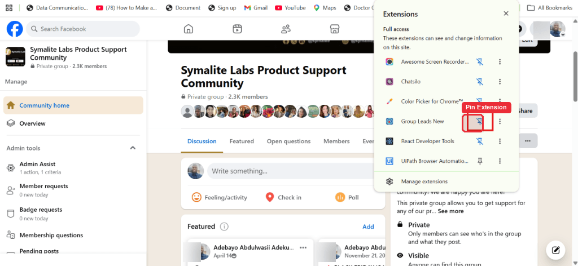
Task: Click the Group Leads New extension icon
Action: [x=389, y=121]
